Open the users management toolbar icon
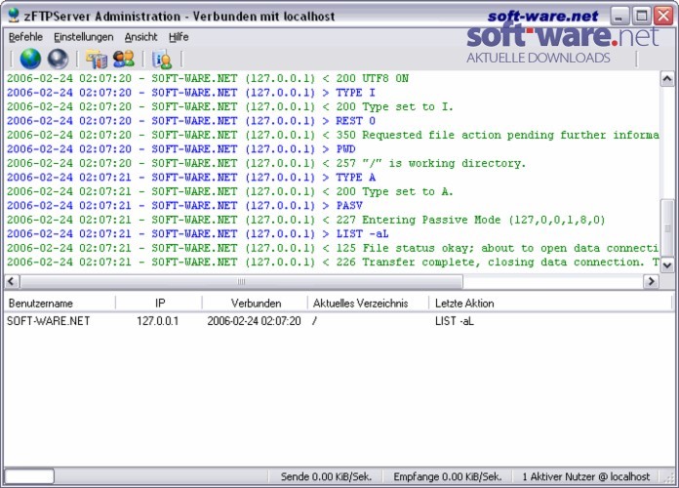Image resolution: width=679 pixels, height=488 pixels. (x=124, y=59)
